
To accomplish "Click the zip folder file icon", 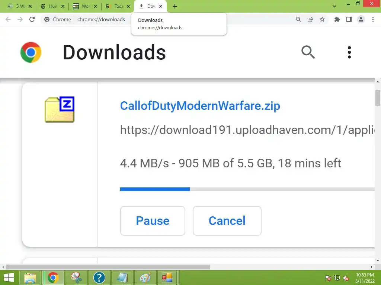I will [60, 109].
